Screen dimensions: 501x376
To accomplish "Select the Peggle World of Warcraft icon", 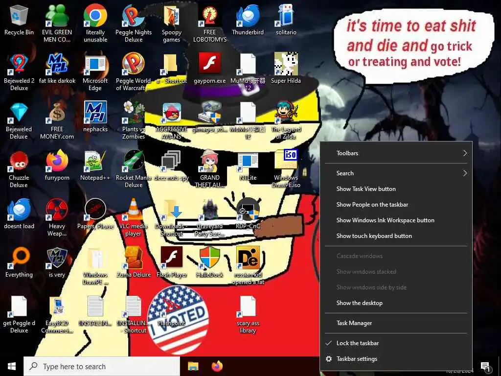I will (x=133, y=64).
